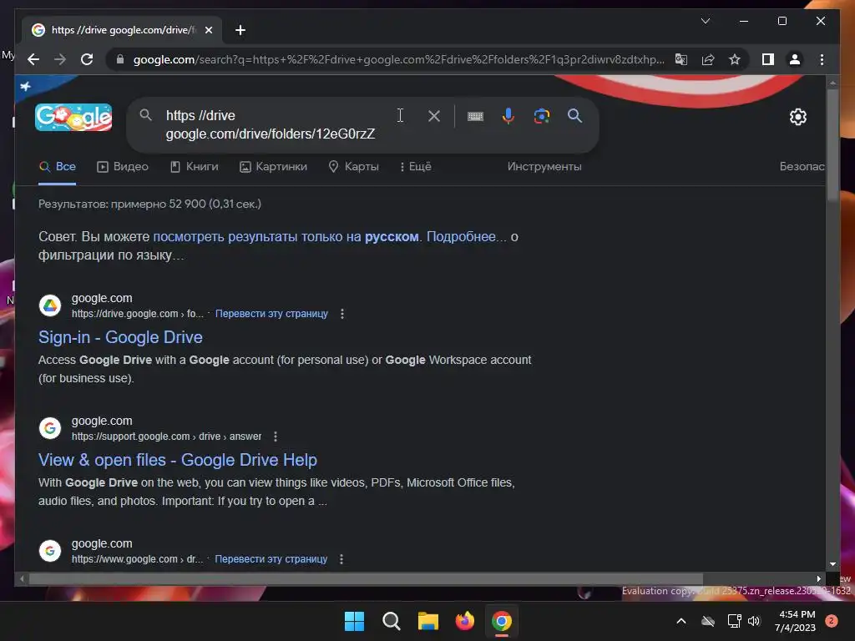Image resolution: width=855 pixels, height=641 pixels.
Task: Open the Инструменты search tools
Action: pyautogui.click(x=544, y=167)
